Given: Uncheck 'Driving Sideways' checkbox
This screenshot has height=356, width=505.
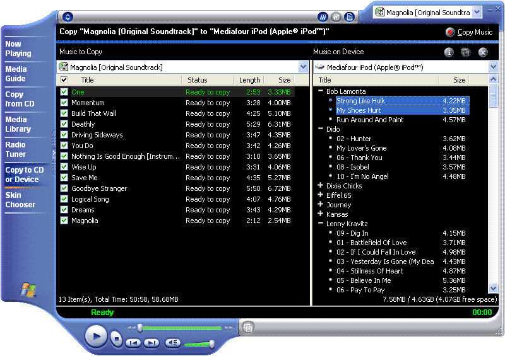Looking at the screenshot, I should pyautogui.click(x=64, y=134).
